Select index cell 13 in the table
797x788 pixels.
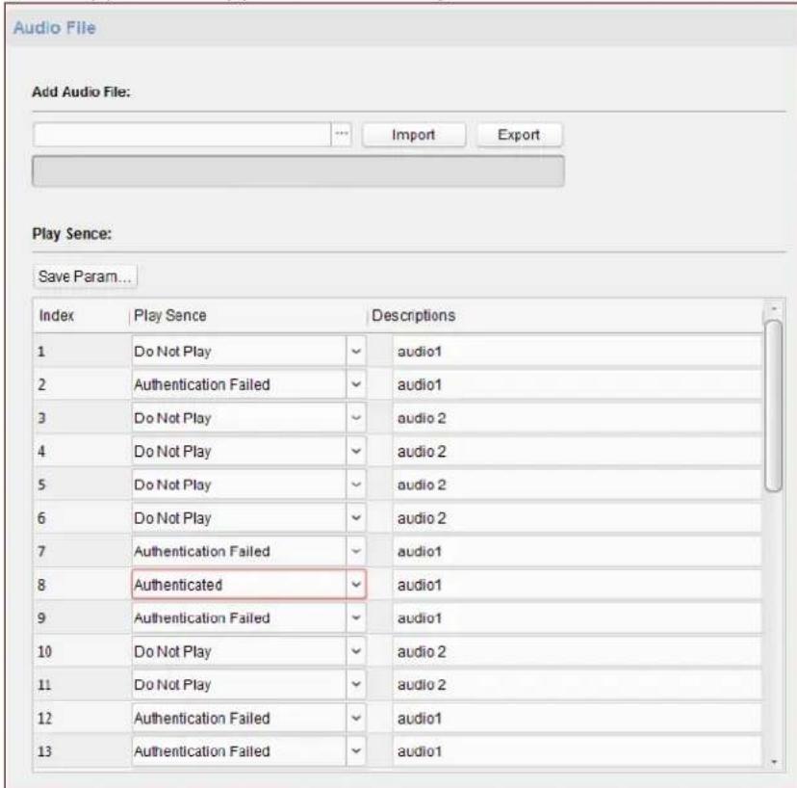(x=82, y=750)
